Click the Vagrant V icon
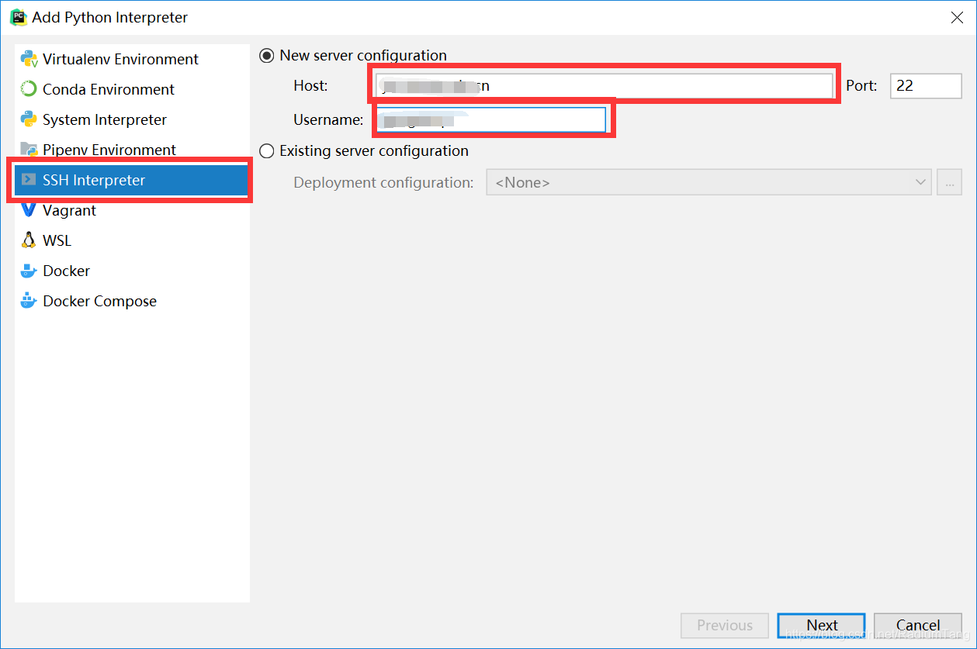 [x=29, y=210]
